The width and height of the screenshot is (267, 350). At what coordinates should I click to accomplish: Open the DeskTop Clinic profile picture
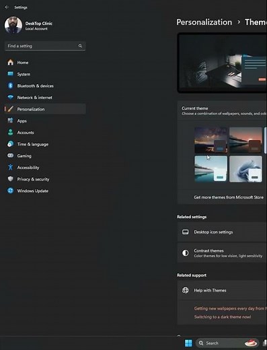click(13, 25)
